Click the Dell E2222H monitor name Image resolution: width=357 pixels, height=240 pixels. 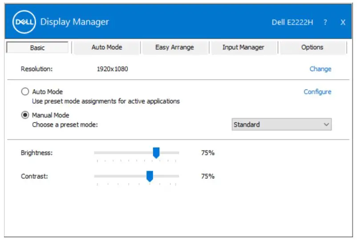[292, 22]
